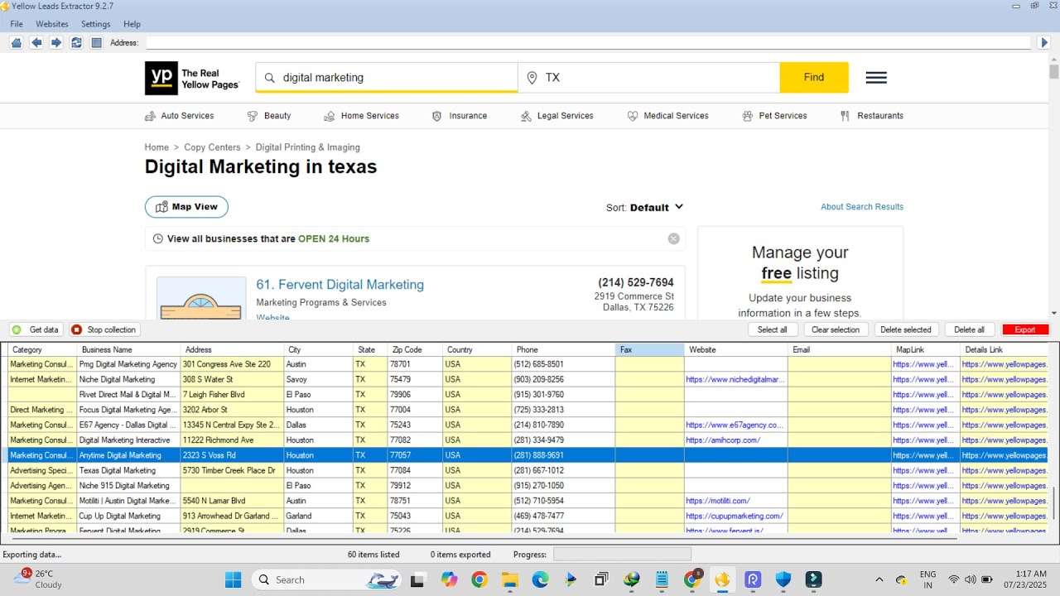This screenshot has width=1060, height=596.
Task: Click the red Export button
Action: point(1025,329)
